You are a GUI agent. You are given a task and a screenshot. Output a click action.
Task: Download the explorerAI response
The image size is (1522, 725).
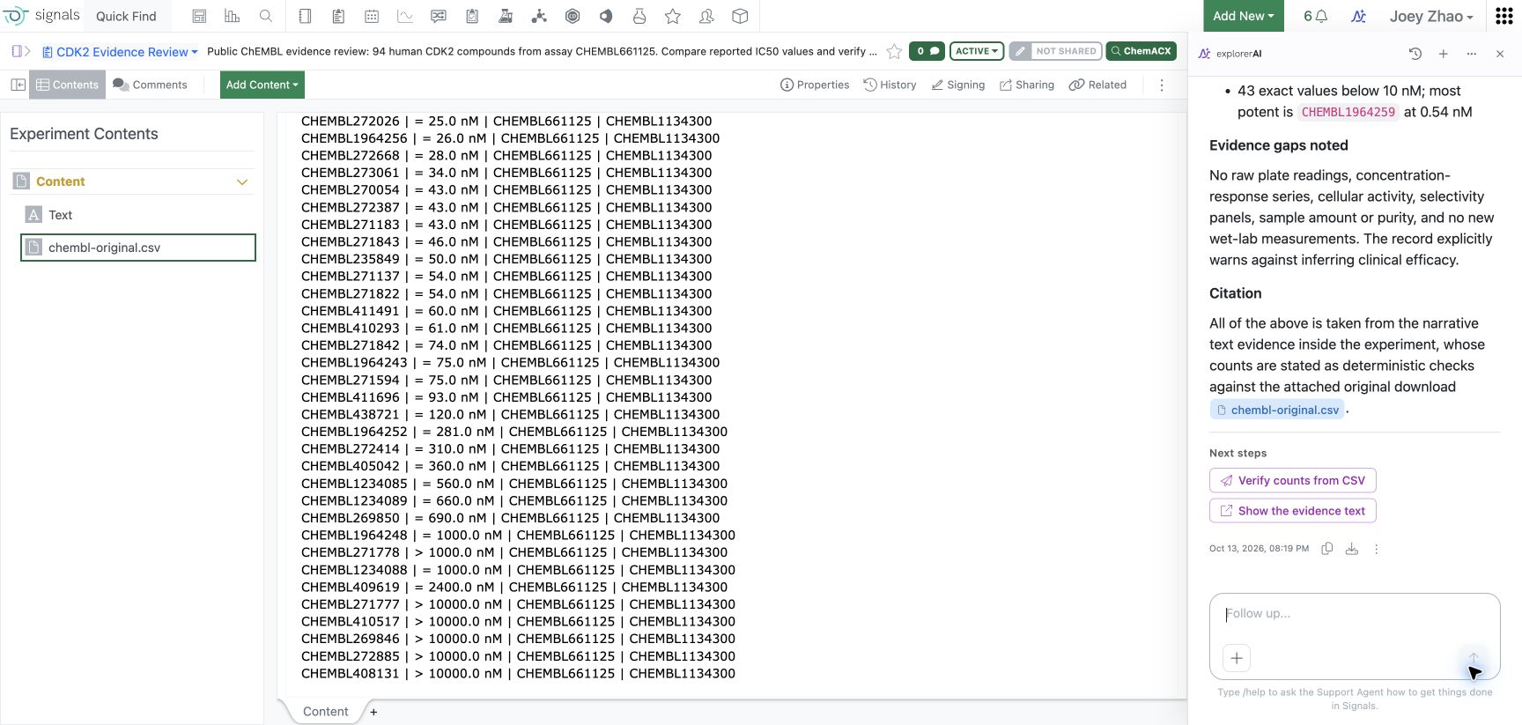coord(1352,548)
